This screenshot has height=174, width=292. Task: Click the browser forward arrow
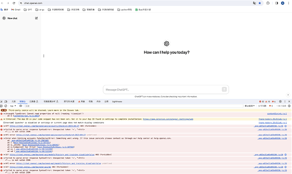(x=8, y=3)
